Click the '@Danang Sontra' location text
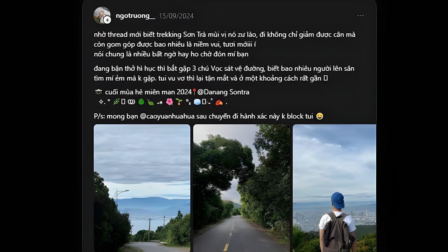Viewport: 448px width, 252px height. pyautogui.click(x=223, y=92)
